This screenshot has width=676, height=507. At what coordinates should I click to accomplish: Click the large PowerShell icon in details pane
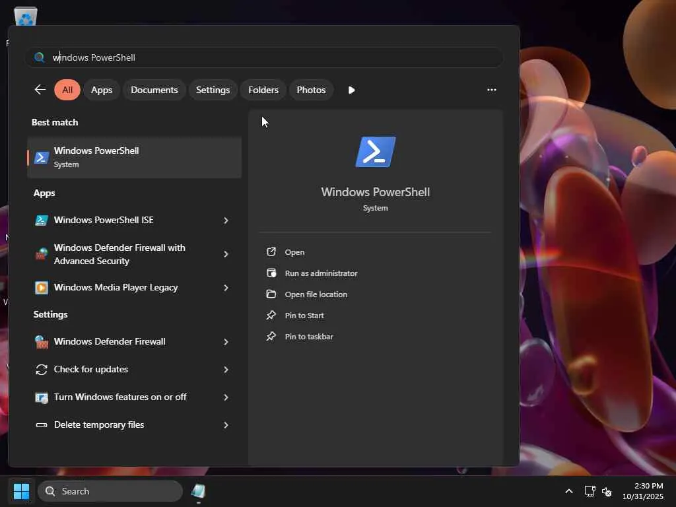[375, 152]
